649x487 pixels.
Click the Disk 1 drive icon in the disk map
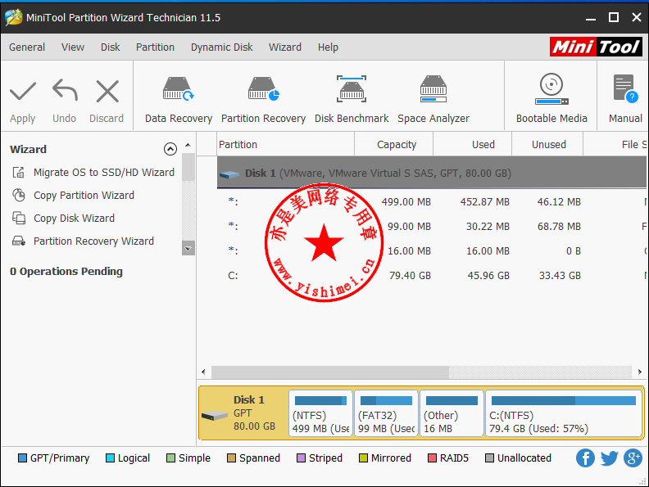coord(215,416)
